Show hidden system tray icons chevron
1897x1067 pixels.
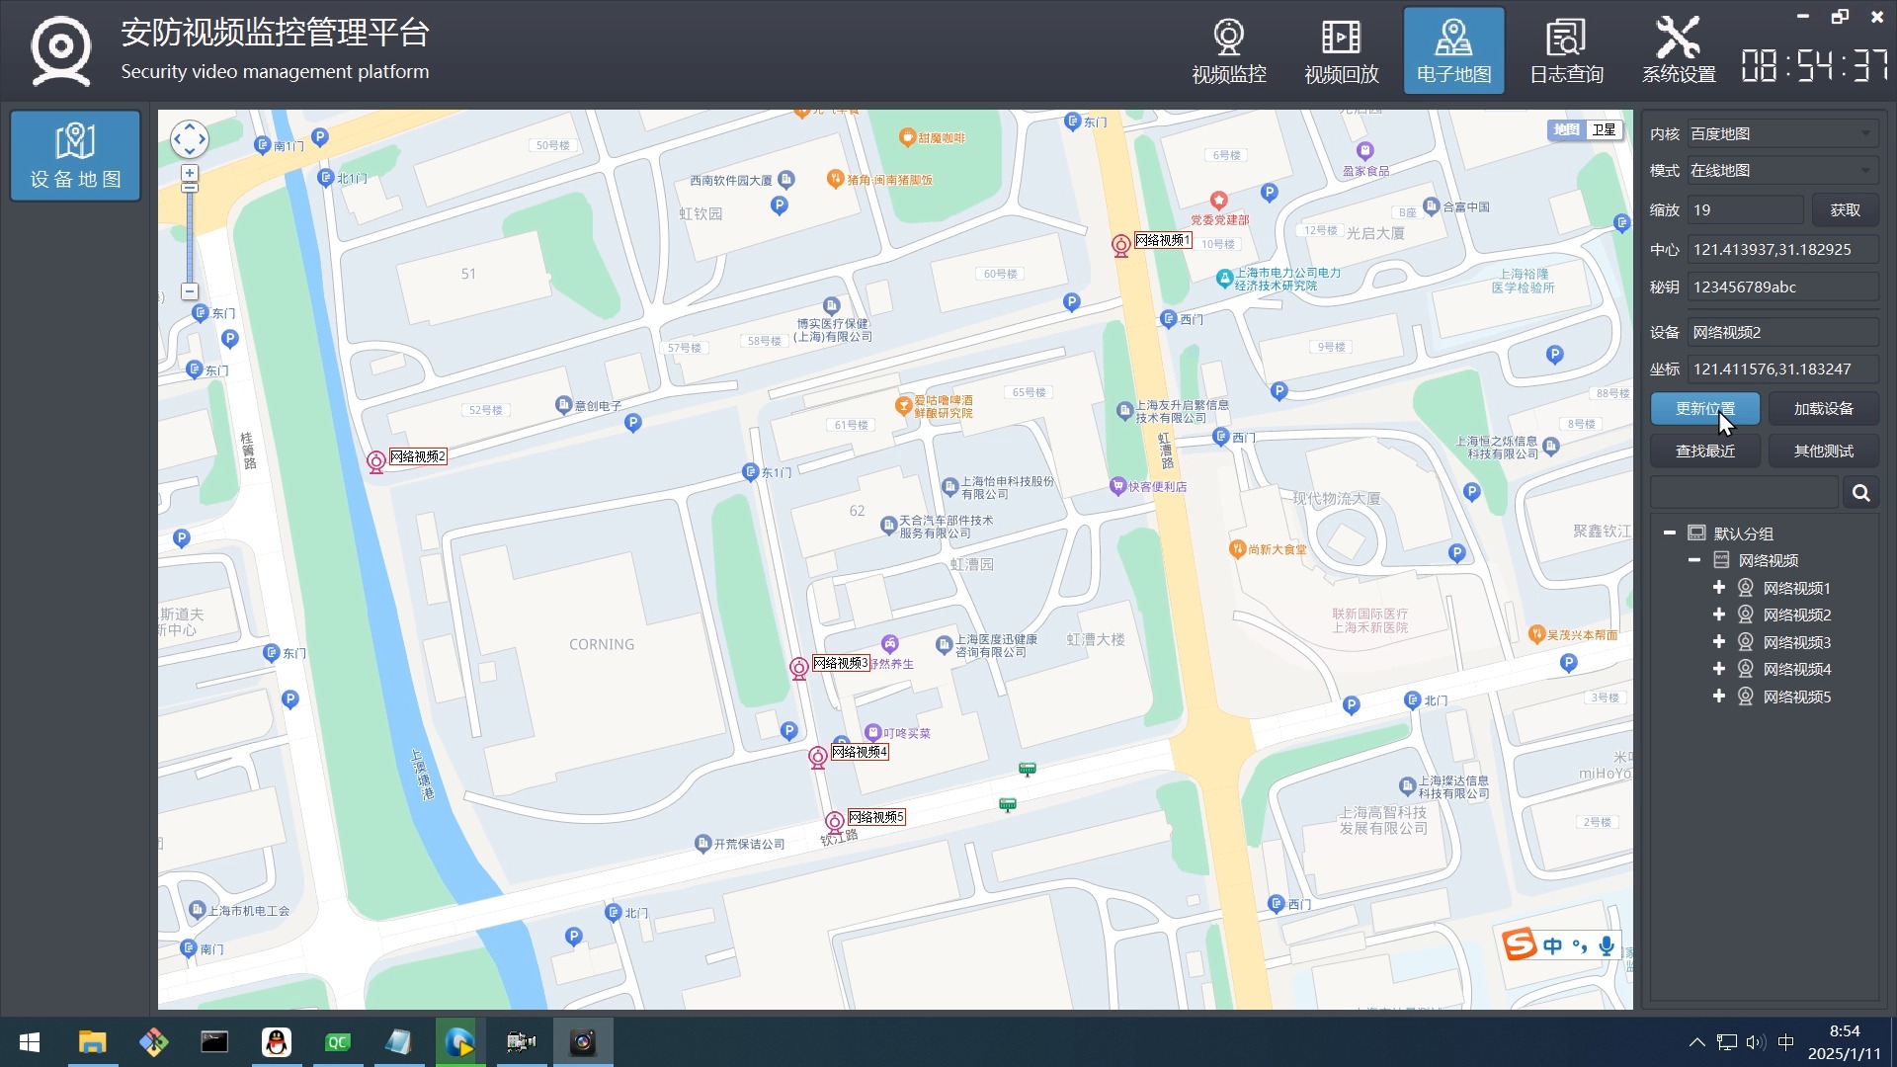1696,1042
